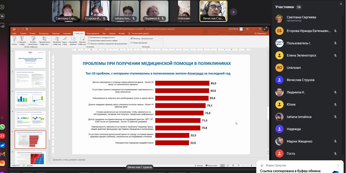Open Set Up Slide Show (Настройка слайд-шоу)
Screen dimensions: 346x173
[x=57, y=39]
